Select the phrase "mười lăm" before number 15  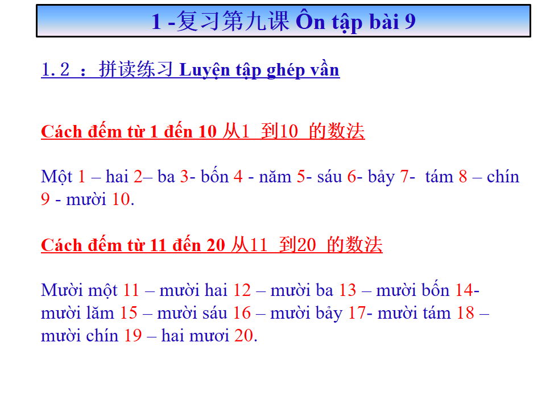[x=77, y=313]
